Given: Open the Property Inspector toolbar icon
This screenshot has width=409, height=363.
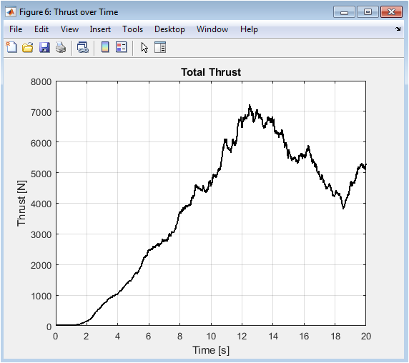Looking at the screenshot, I should coord(160,47).
